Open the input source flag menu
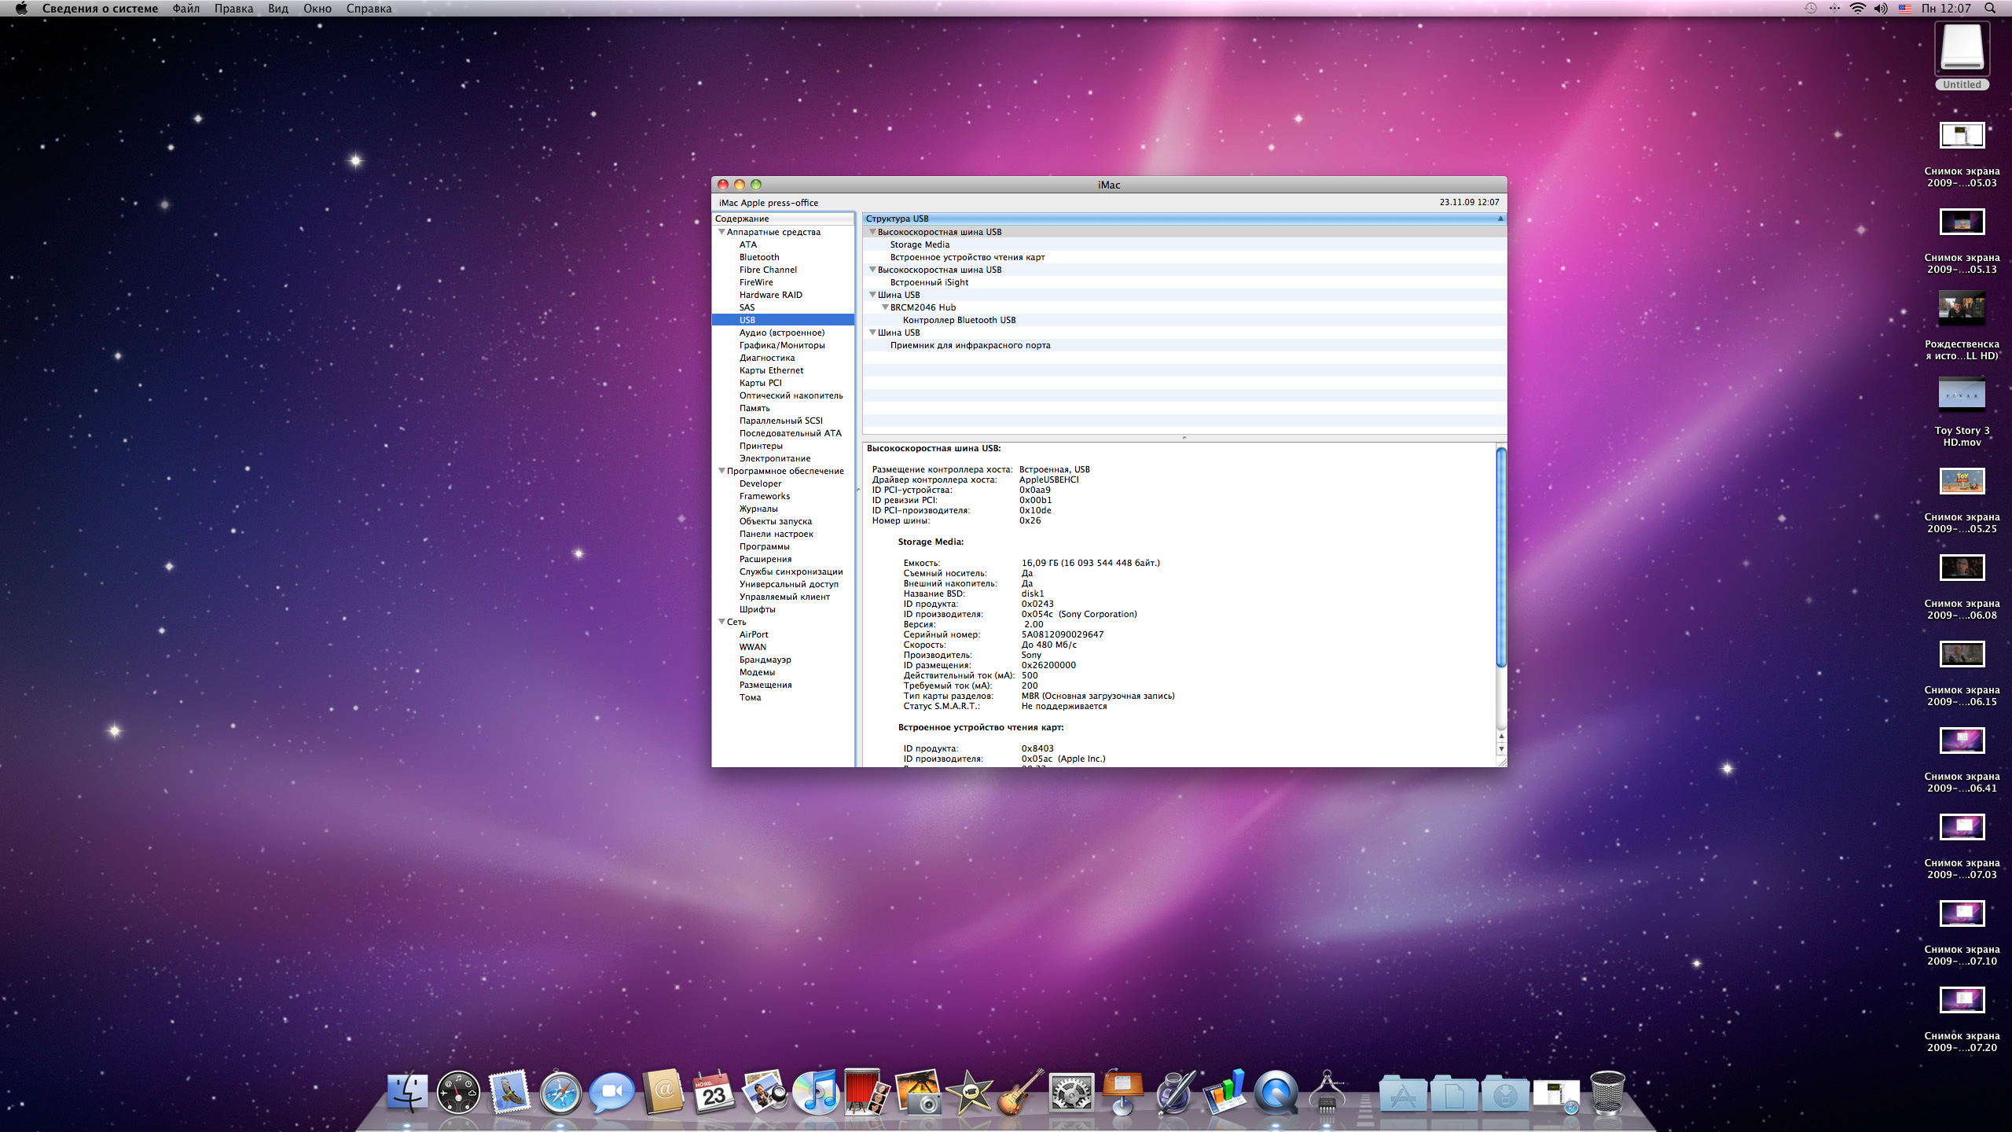Viewport: 2012px width, 1132px height. 1904,9
